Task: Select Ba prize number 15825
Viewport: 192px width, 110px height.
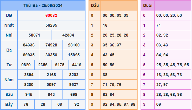Action: 74,55
